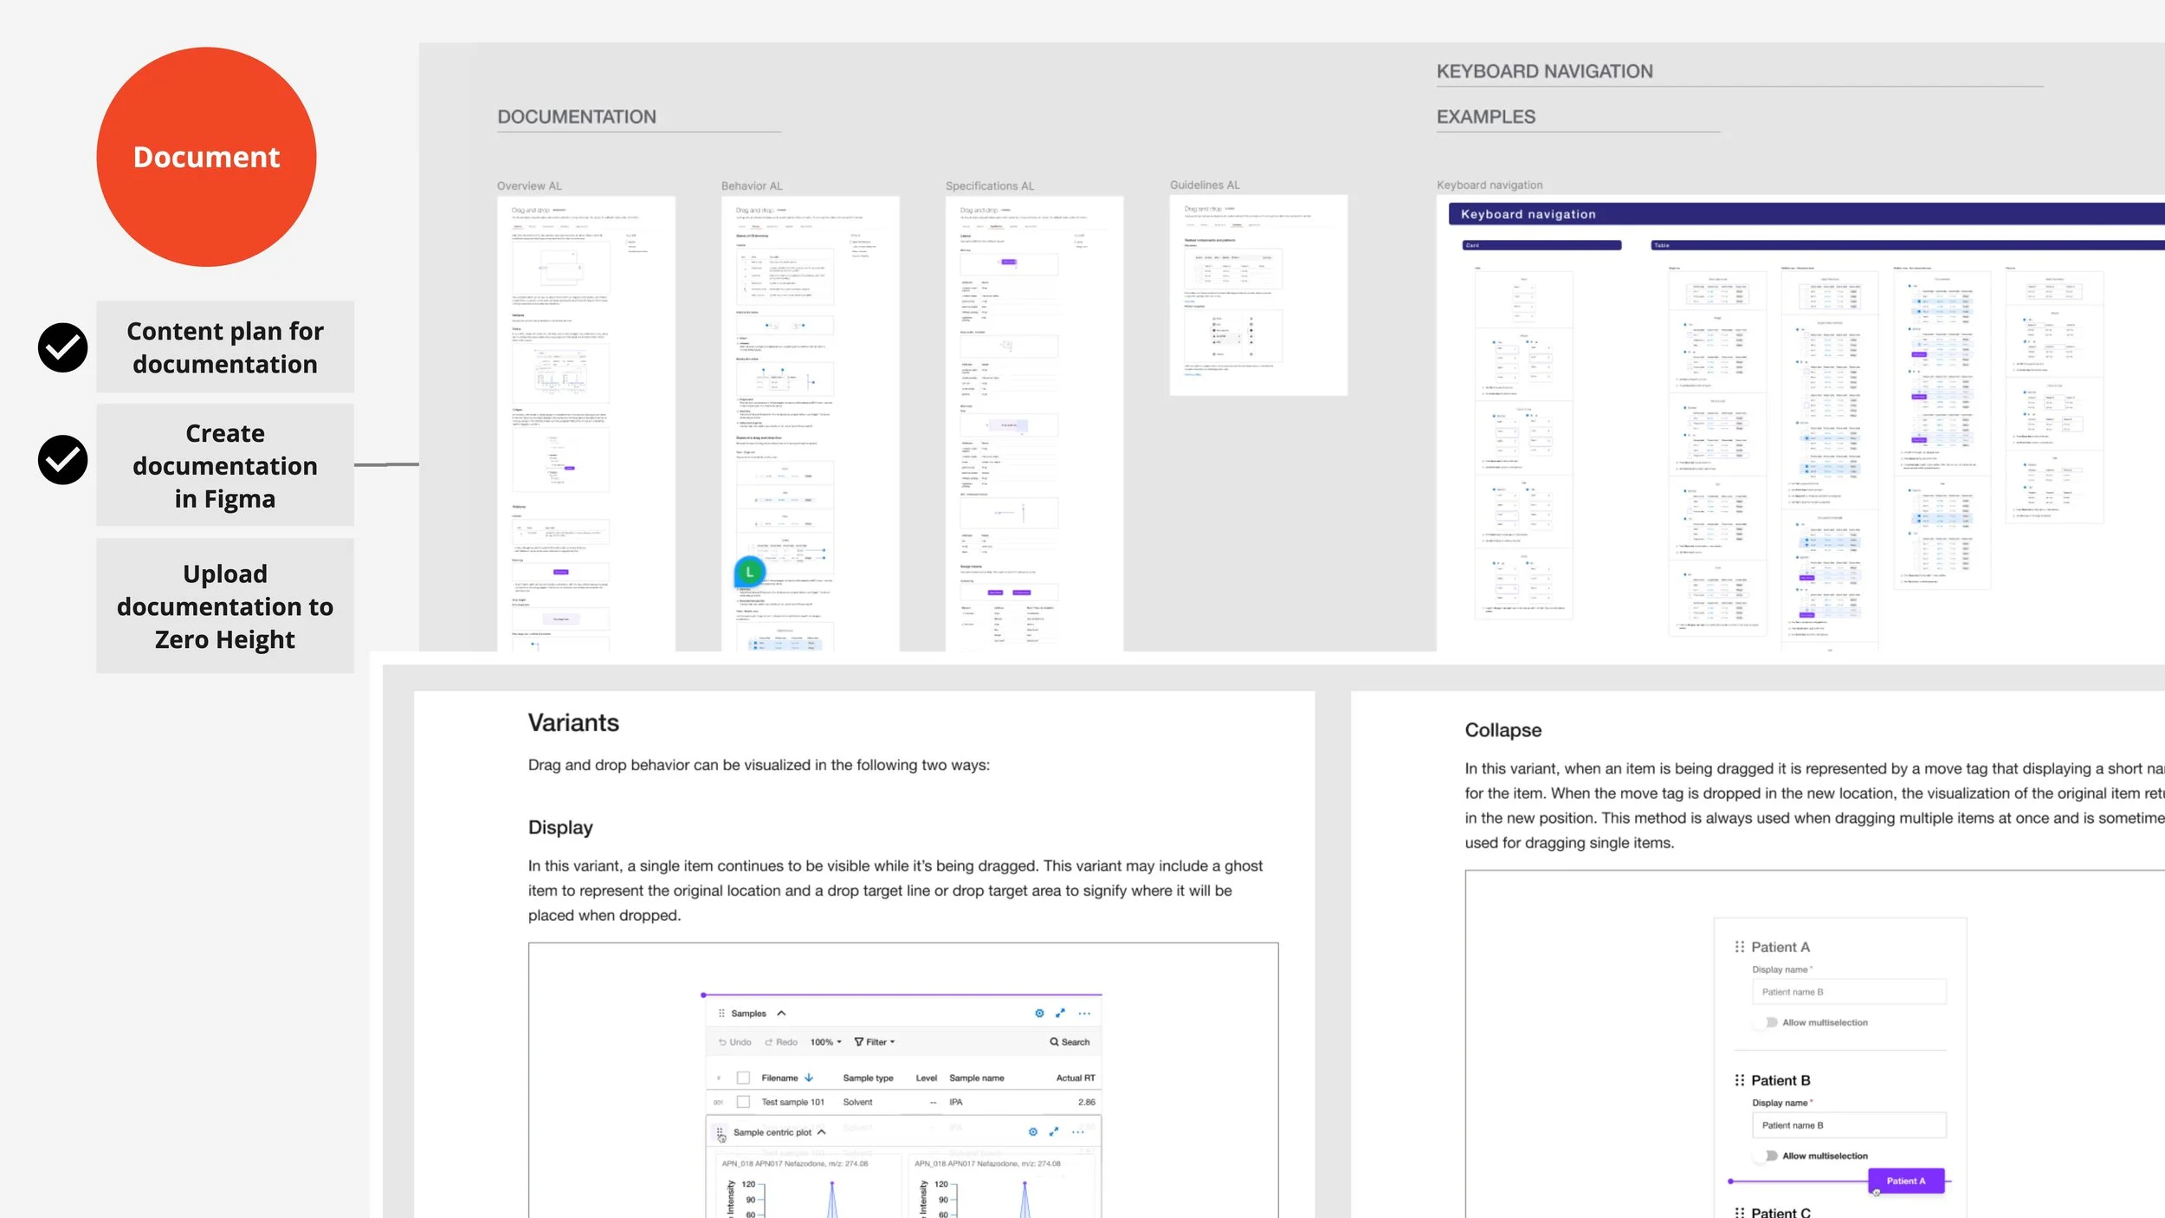2165x1218 pixels.
Task: Check the Filename header select-all checkbox
Action: click(x=743, y=1078)
